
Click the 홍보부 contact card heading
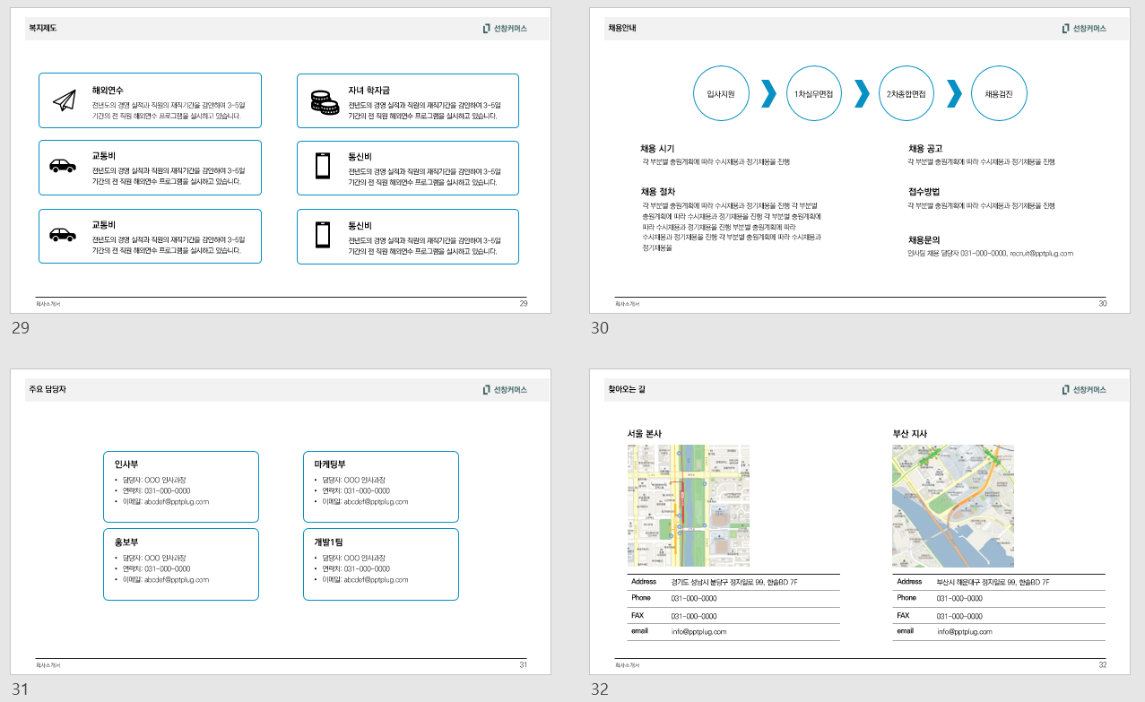click(126, 542)
